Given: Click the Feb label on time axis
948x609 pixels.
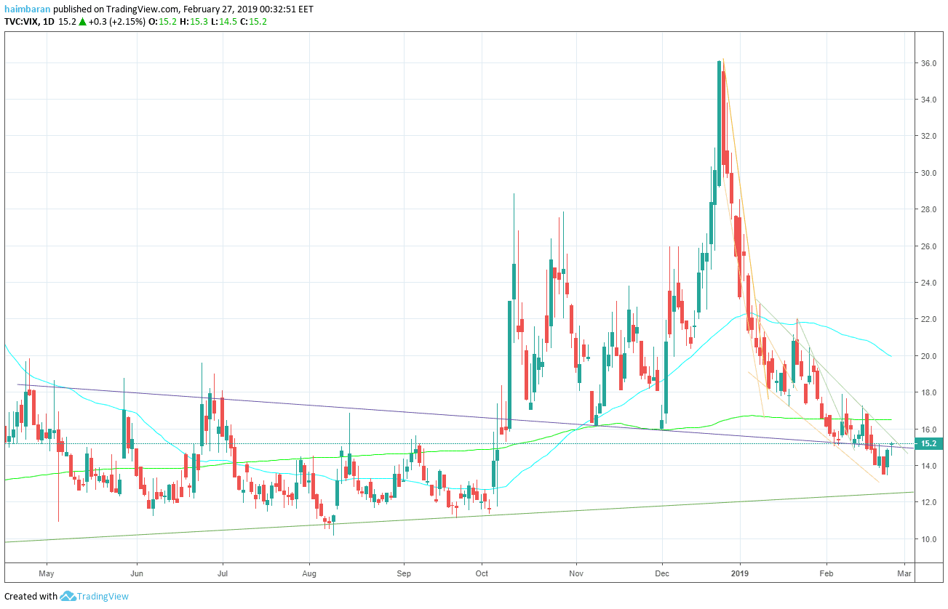Looking at the screenshot, I should [826, 573].
